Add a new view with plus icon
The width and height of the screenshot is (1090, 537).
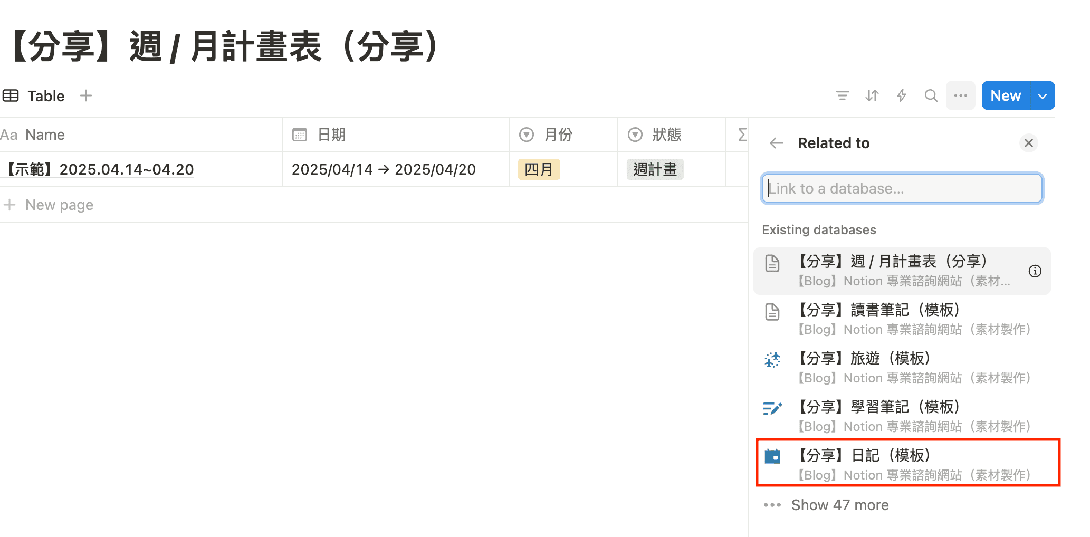click(86, 95)
